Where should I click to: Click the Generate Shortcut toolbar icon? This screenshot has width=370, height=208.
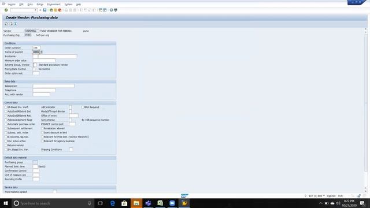click(x=105, y=10)
